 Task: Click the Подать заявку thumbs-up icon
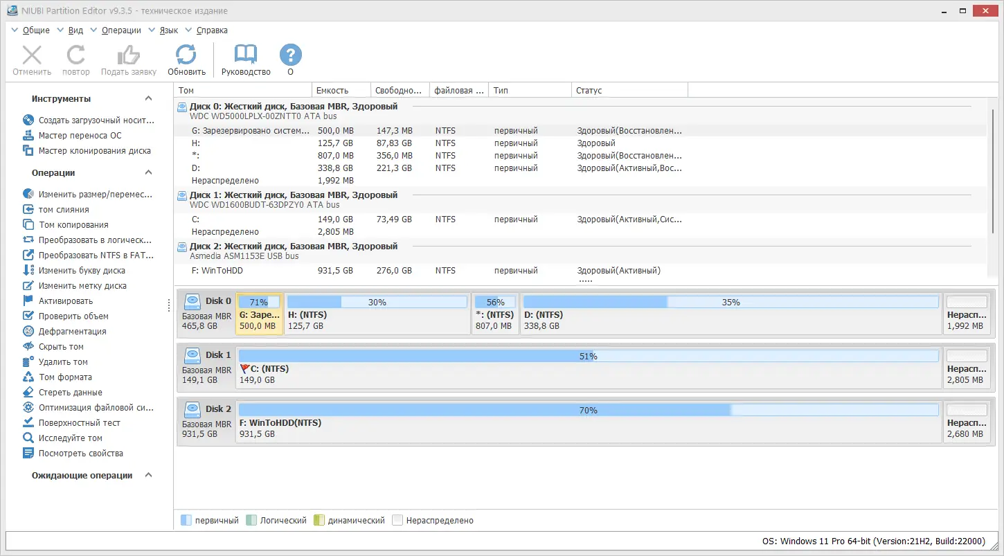[x=129, y=55]
